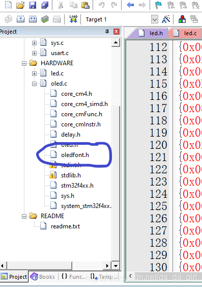This screenshot has height=287, width=202.
Task: Open the Templates panel tab
Action: (104, 277)
